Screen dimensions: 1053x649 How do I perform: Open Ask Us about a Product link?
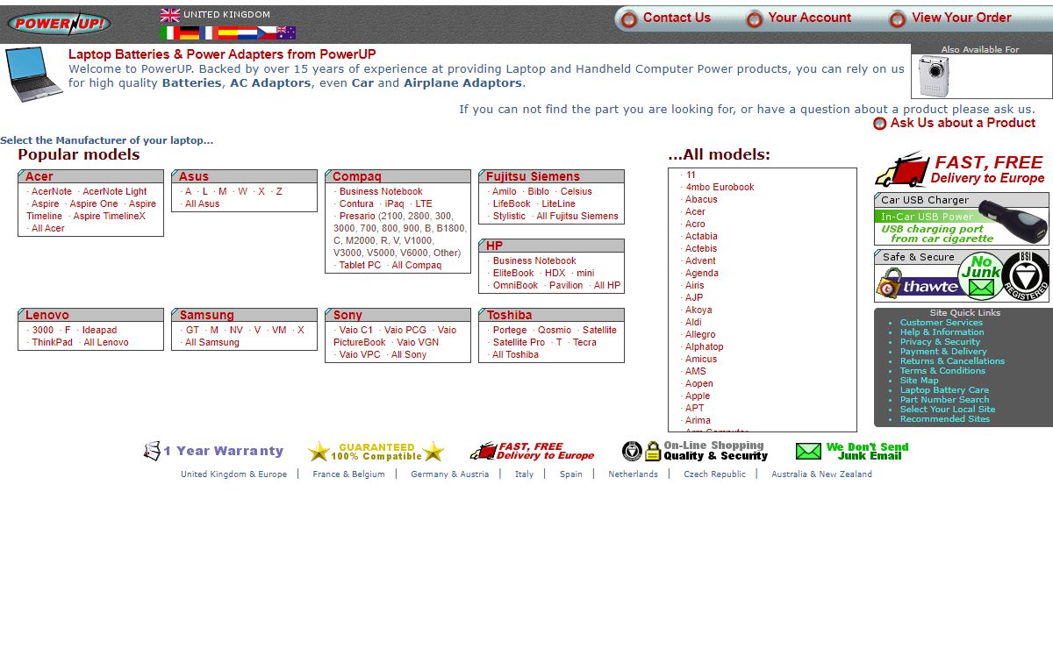click(x=963, y=123)
